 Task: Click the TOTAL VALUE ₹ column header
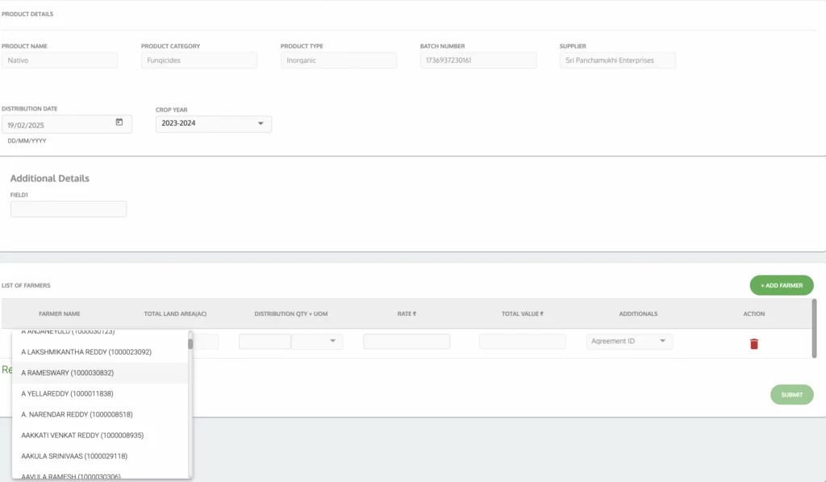coord(523,314)
